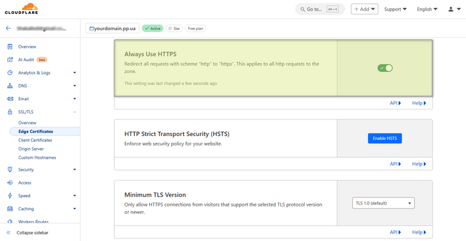
Task: Expand Analytics & Logs submenu arrow
Action: point(75,72)
